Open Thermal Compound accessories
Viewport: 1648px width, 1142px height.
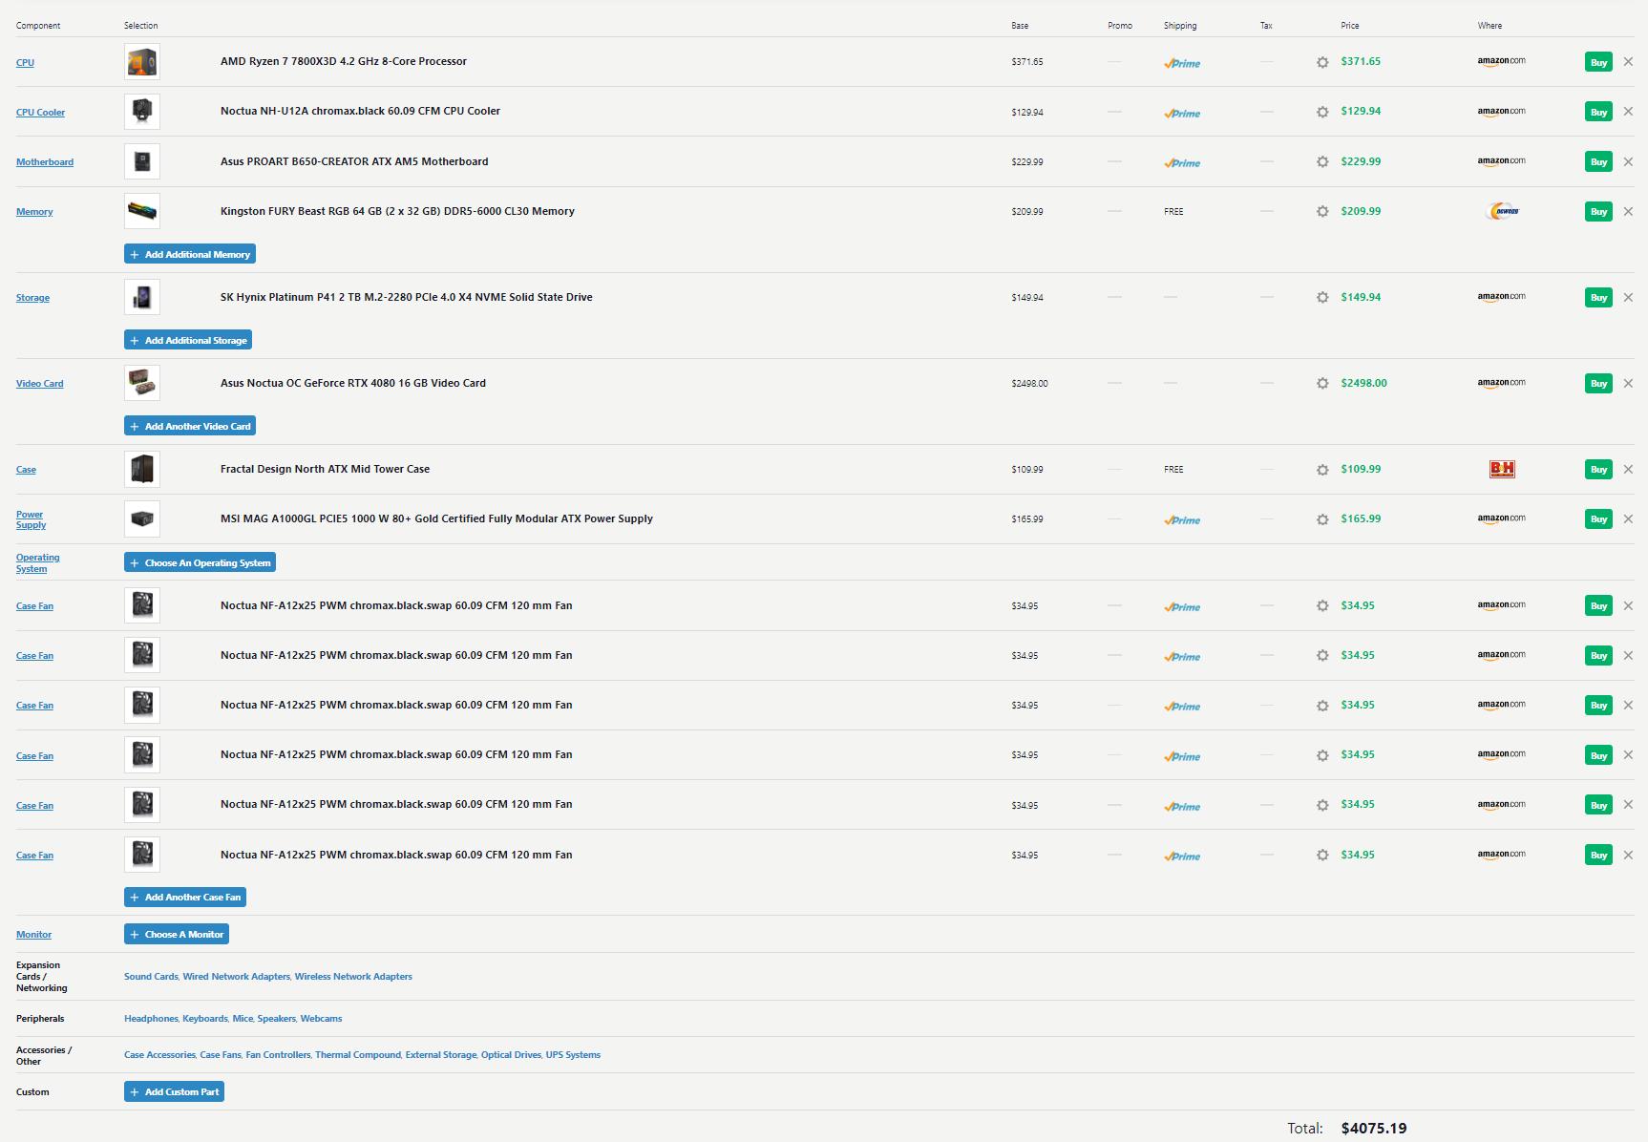coord(358,1055)
